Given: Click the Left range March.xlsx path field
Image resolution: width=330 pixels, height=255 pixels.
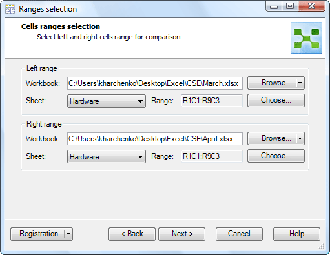Looking at the screenshot, I should (155, 83).
